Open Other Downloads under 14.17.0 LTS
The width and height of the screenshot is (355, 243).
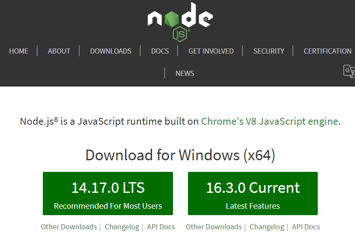69,227
